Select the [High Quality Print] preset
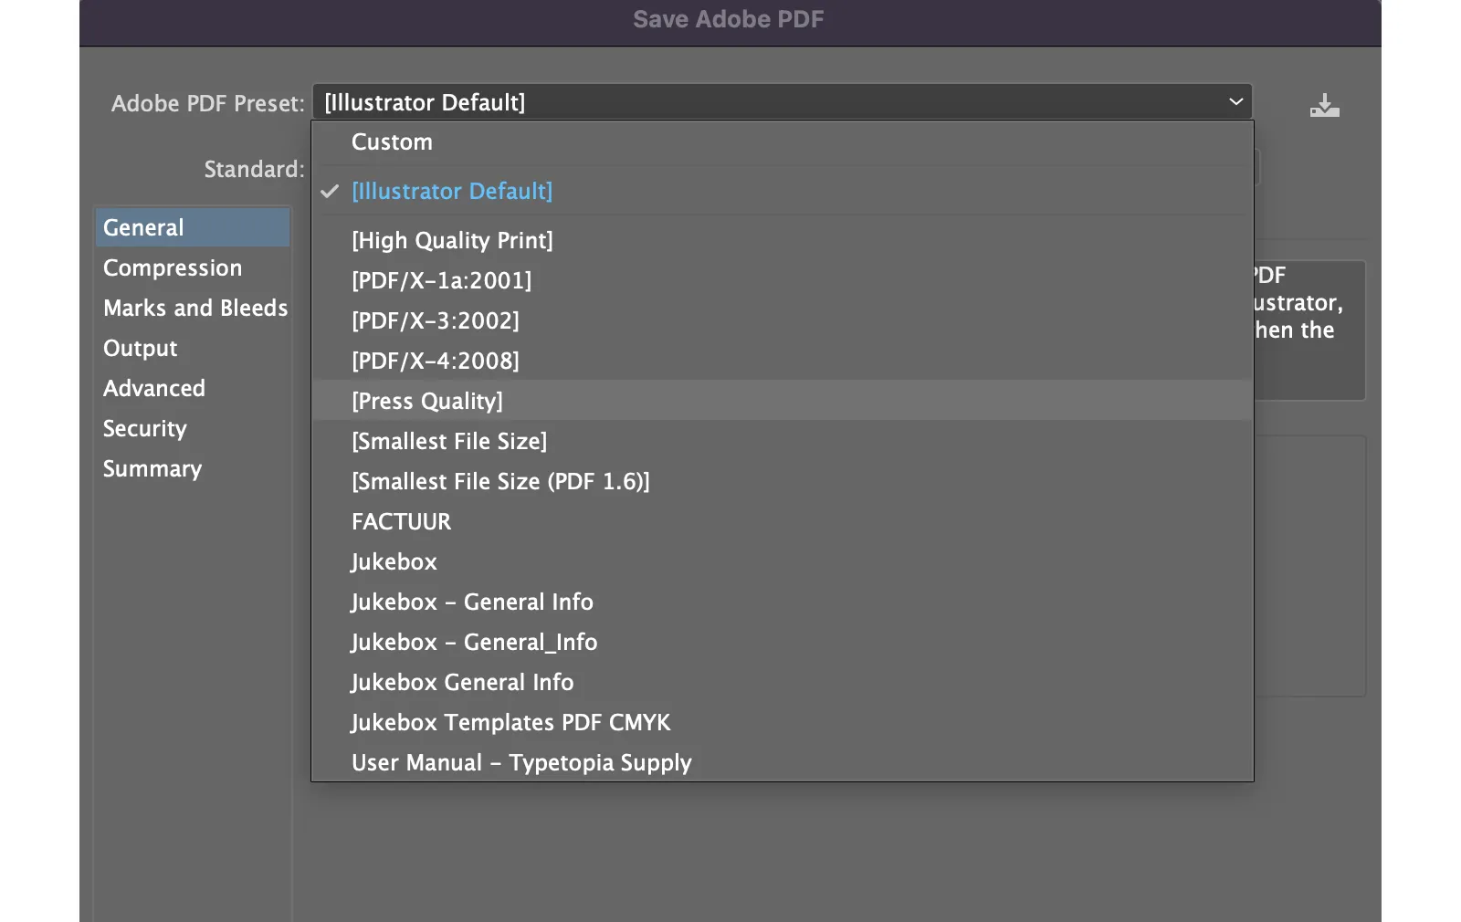This screenshot has height=922, width=1461. (x=452, y=240)
